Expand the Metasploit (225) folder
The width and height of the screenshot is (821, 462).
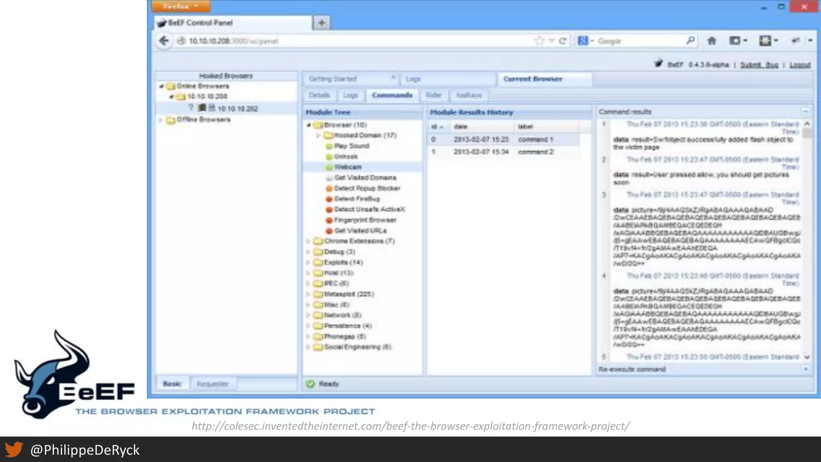(x=308, y=294)
